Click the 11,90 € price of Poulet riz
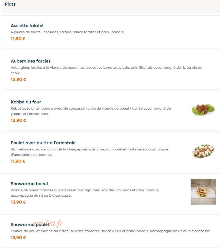Viewport: 220px width, 248px height. [18, 161]
